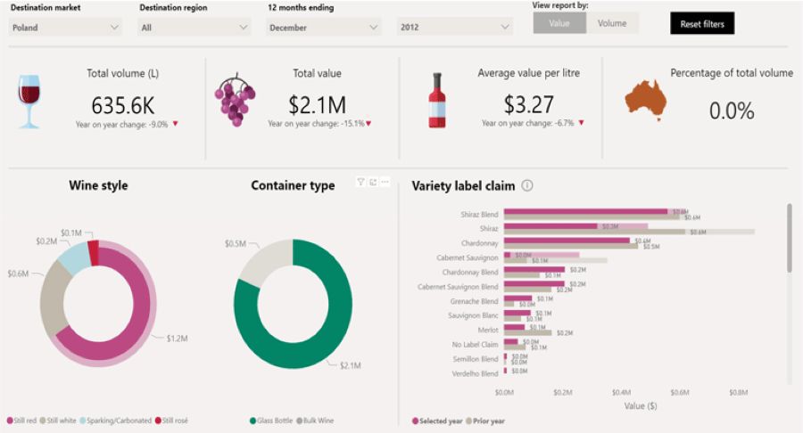Click the Australia map icon

[647, 100]
